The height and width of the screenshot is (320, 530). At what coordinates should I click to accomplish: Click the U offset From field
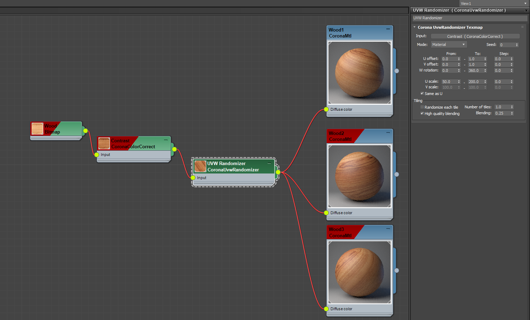[449, 59]
